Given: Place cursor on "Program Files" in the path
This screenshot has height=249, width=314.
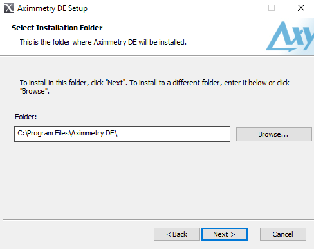Looking at the screenshot, I should click(x=48, y=134).
